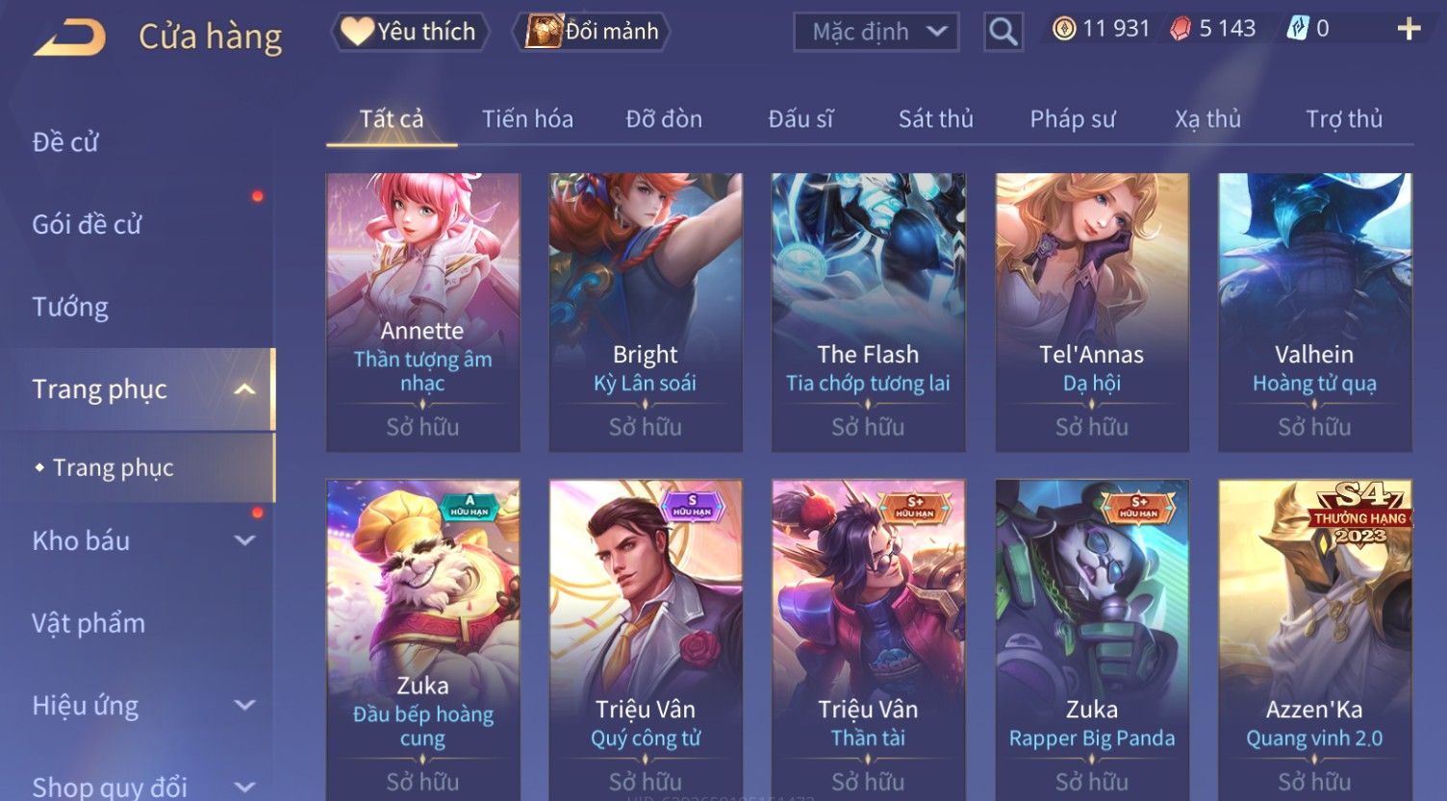Expand the Kho báu sidebar section
This screenshot has height=801, width=1447.
pos(244,541)
